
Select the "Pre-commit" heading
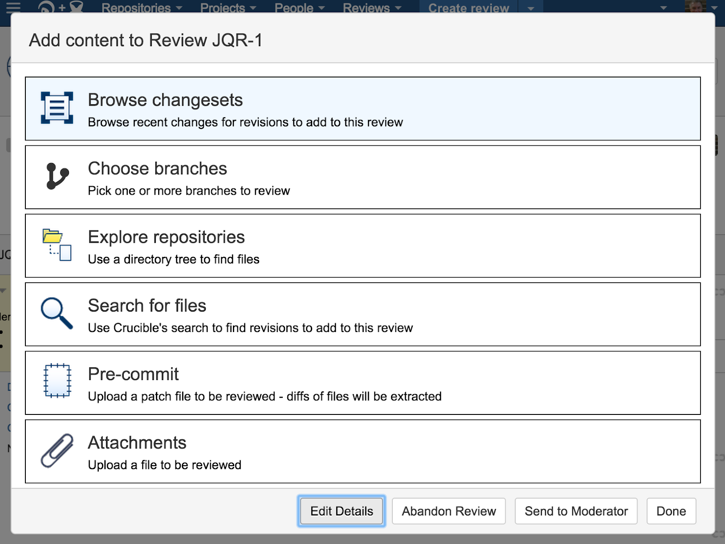pos(133,374)
